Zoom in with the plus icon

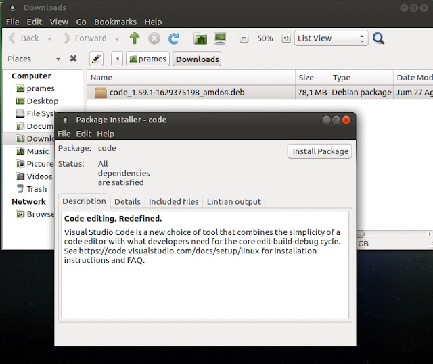tap(286, 38)
